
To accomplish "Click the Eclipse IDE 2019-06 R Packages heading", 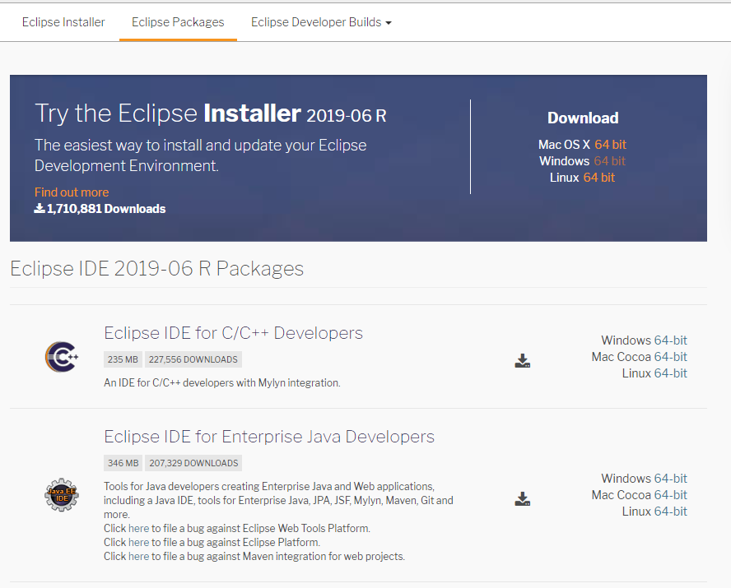I will click(x=156, y=269).
